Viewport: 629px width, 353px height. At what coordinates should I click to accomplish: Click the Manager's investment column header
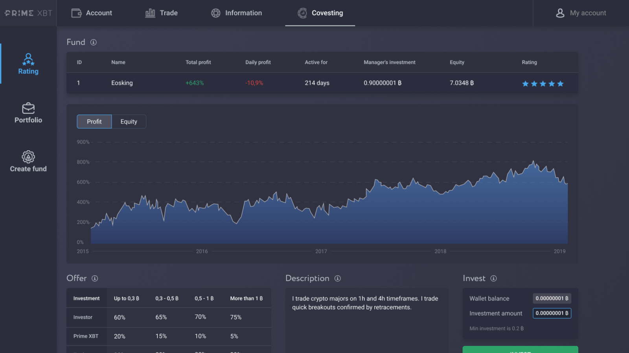pos(390,62)
